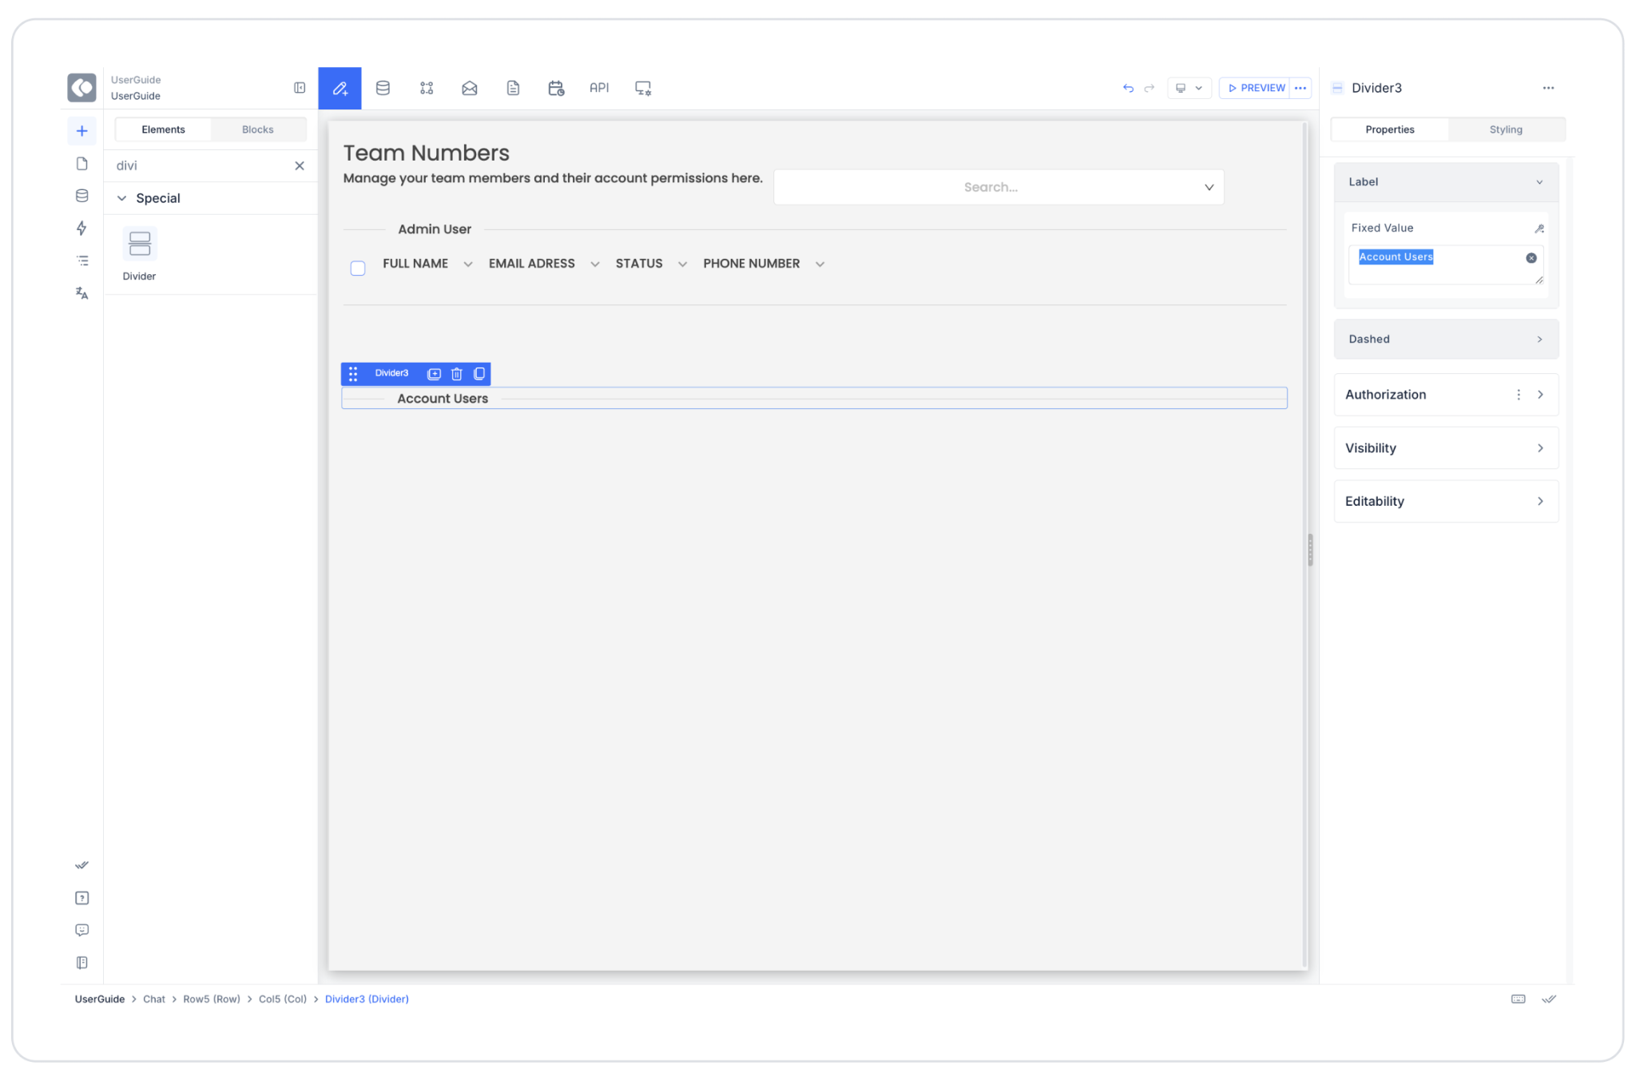Image resolution: width=1636 pixels, height=1081 pixels.
Task: Switch to the Styling tab
Action: 1505,129
